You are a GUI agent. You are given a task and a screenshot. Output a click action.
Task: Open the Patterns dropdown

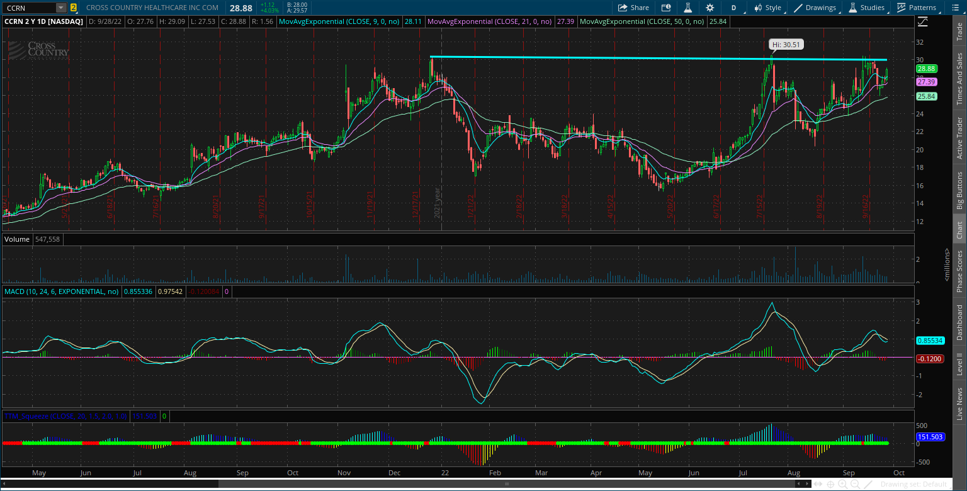[x=917, y=8]
